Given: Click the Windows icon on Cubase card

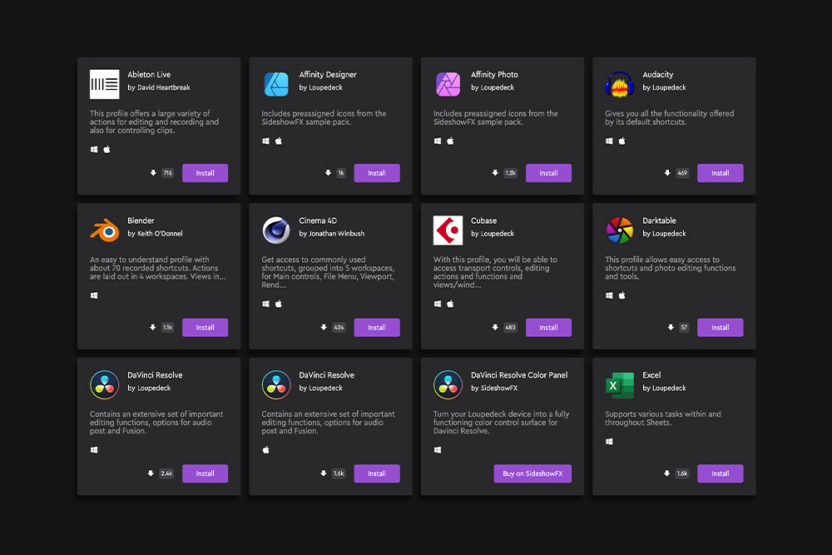Looking at the screenshot, I should pyautogui.click(x=438, y=304).
